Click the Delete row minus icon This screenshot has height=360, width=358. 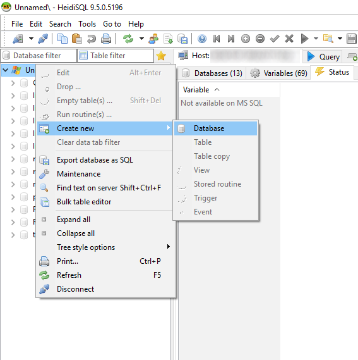click(260, 39)
